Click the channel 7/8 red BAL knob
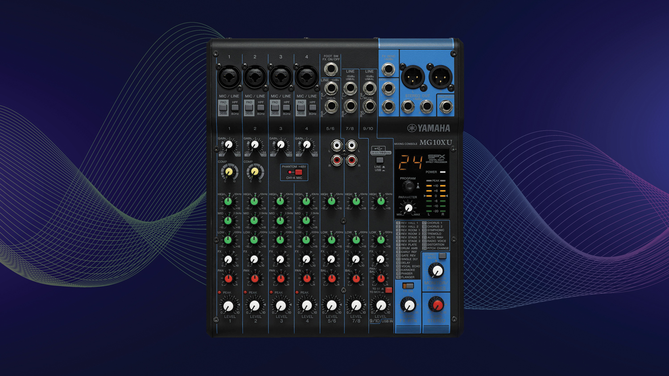 [356, 278]
